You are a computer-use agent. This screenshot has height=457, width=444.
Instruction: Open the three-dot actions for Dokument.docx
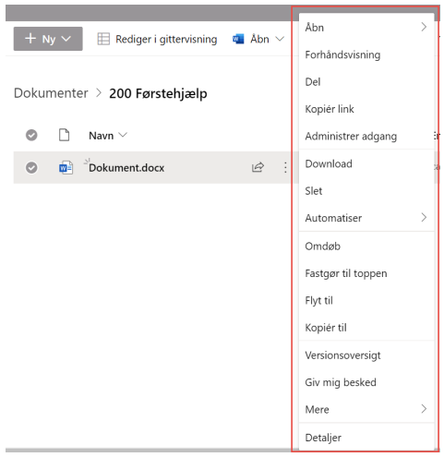tap(285, 167)
